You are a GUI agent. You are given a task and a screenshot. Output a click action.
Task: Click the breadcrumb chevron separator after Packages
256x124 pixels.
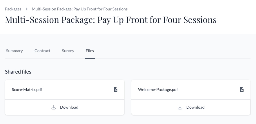click(27, 9)
